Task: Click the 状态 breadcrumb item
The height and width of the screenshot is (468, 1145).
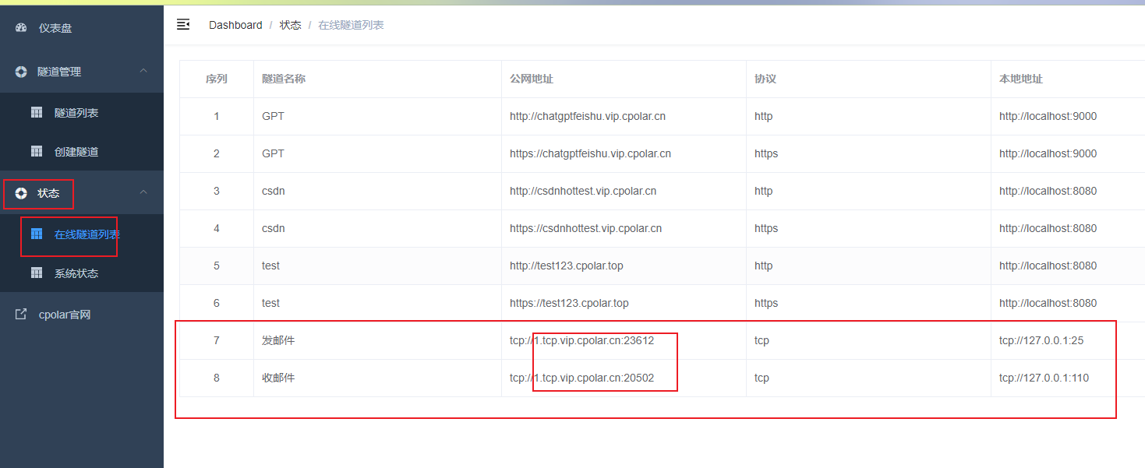Action: (x=290, y=25)
